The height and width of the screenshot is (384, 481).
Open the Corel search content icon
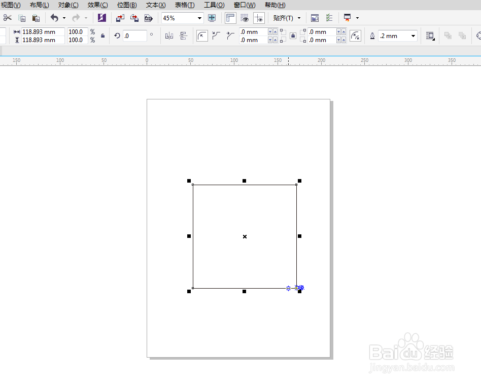coord(102,18)
